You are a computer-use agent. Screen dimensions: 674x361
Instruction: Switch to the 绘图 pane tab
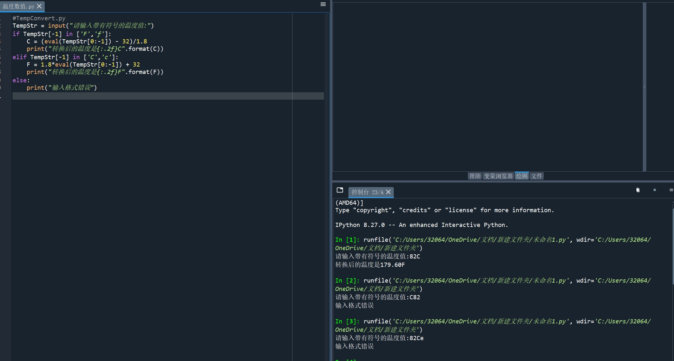pos(522,176)
